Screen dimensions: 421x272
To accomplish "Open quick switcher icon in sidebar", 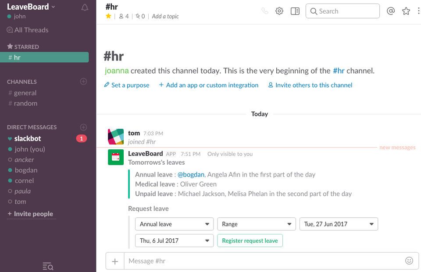I will 48,266.
